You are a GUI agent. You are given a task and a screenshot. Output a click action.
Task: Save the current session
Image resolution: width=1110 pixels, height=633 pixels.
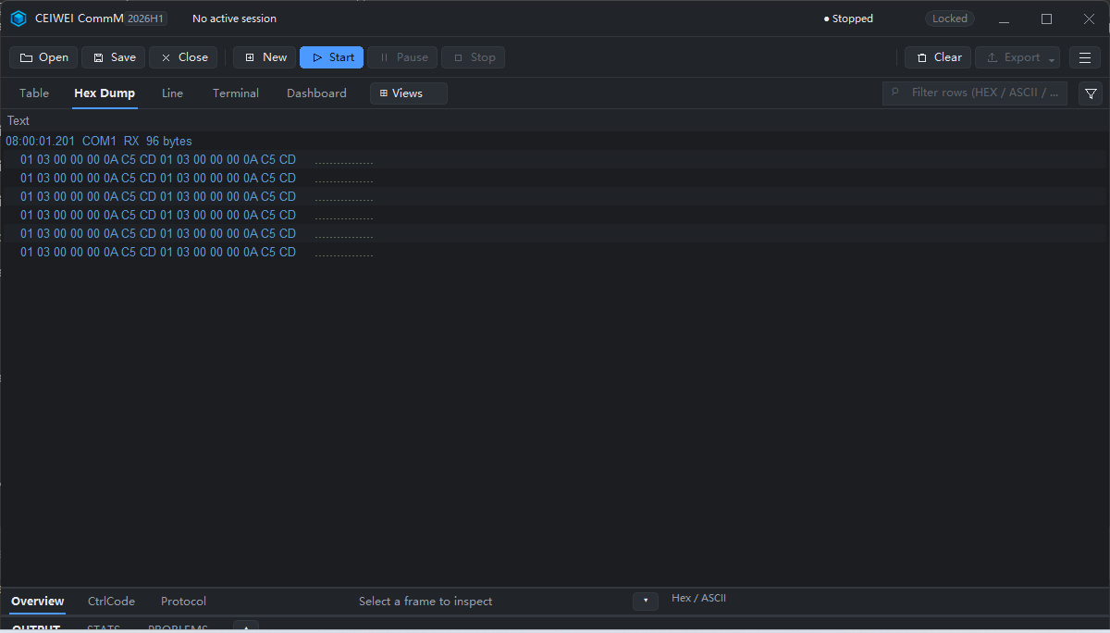[x=114, y=57]
